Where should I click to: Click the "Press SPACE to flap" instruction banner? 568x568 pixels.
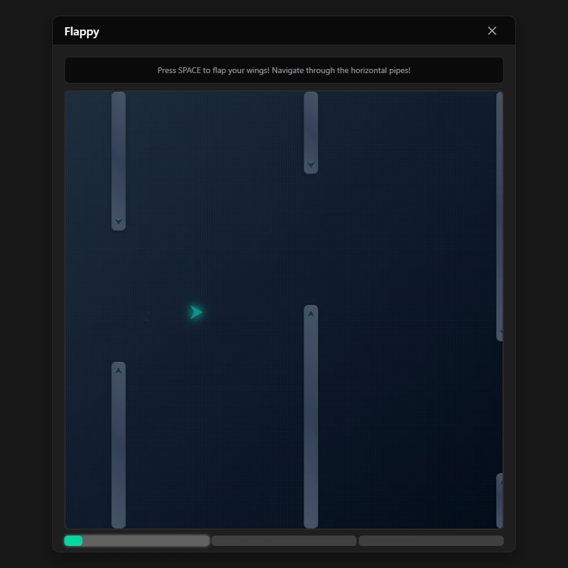click(284, 70)
